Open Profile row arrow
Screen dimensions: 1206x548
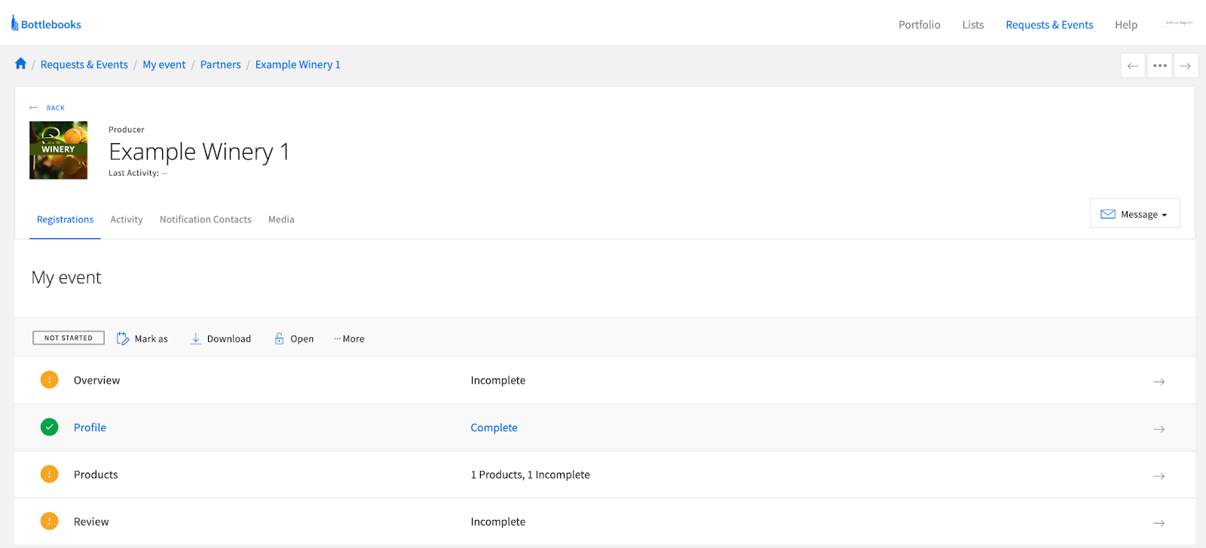[1159, 429]
